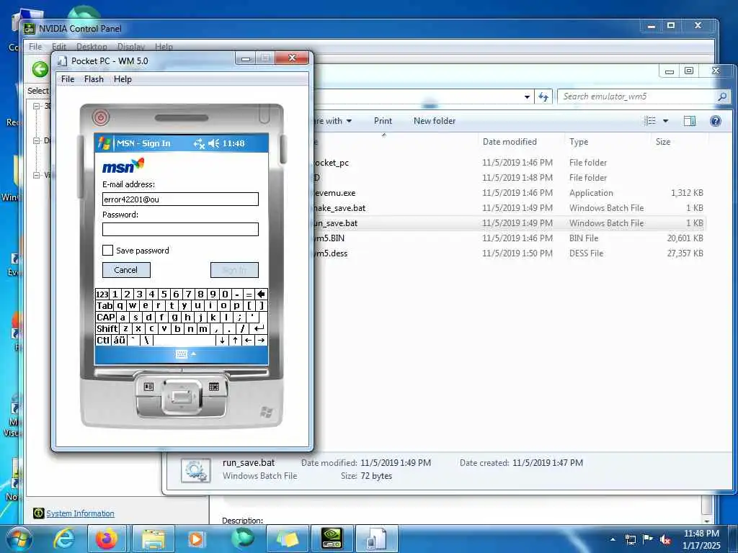Screen dimensions: 738x553
Task: Sort by Date modified column
Action: tap(510, 142)
